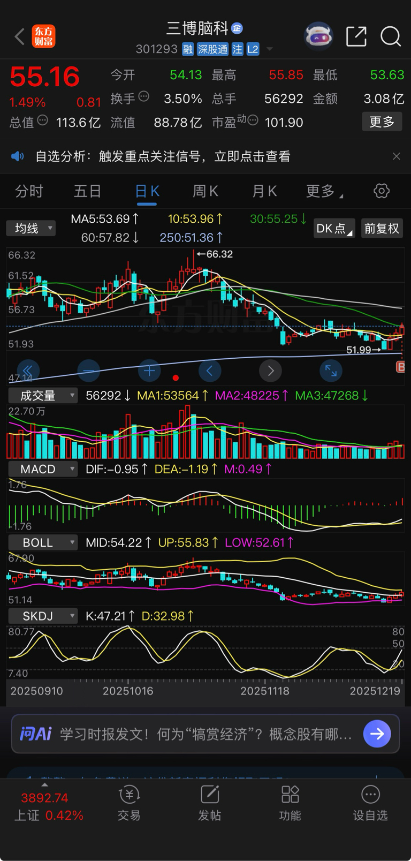Open the robot assistant avatar
This screenshot has width=411, height=861.
tap(318, 36)
